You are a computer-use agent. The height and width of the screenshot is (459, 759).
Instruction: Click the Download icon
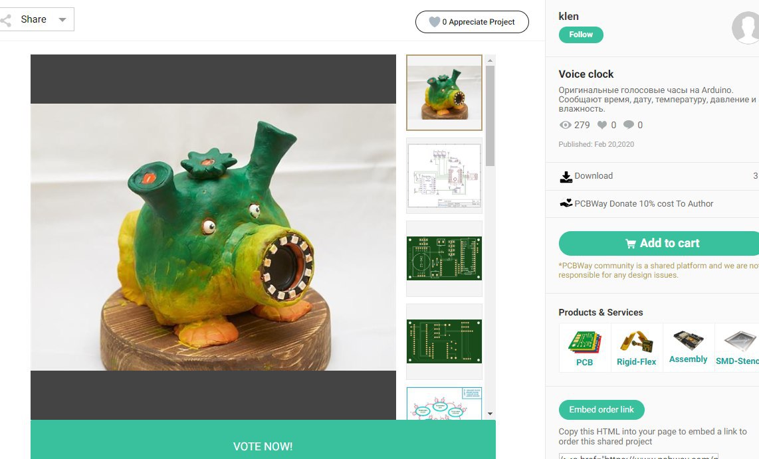coord(566,177)
